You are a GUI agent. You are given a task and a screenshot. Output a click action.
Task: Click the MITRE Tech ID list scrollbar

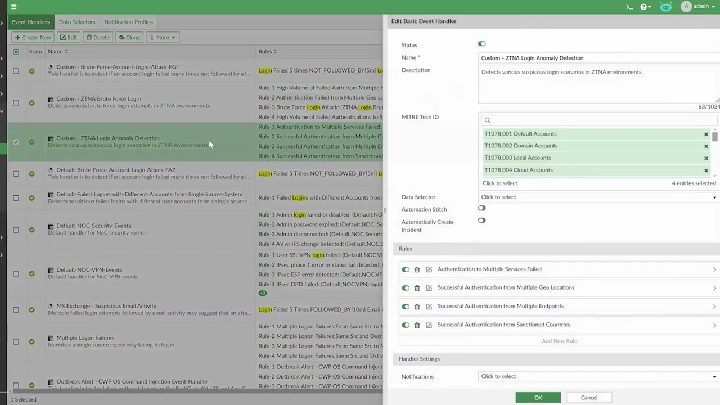[715, 137]
